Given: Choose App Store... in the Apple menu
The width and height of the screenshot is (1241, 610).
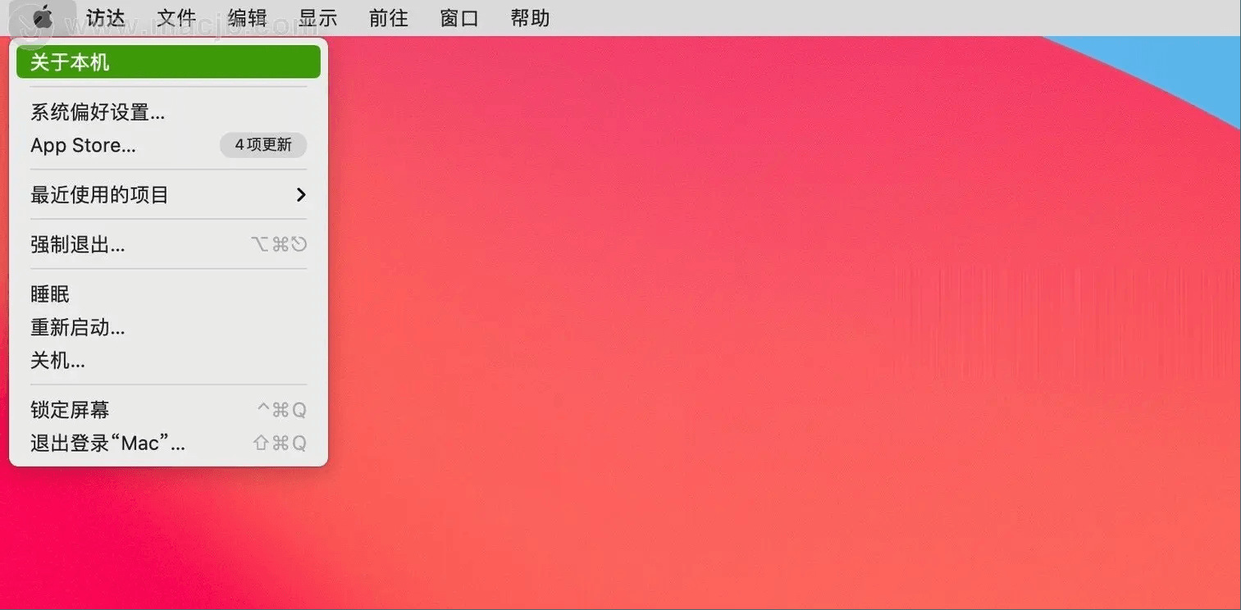Looking at the screenshot, I should tap(83, 146).
